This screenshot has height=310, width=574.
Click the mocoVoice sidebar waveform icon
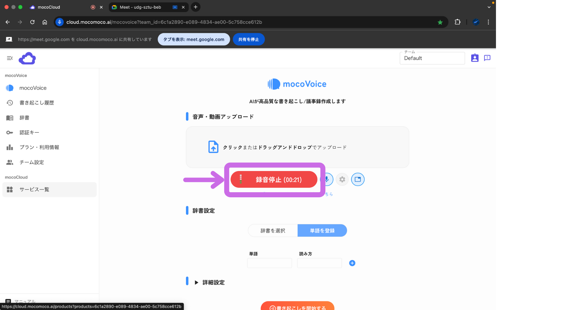pyautogui.click(x=10, y=88)
